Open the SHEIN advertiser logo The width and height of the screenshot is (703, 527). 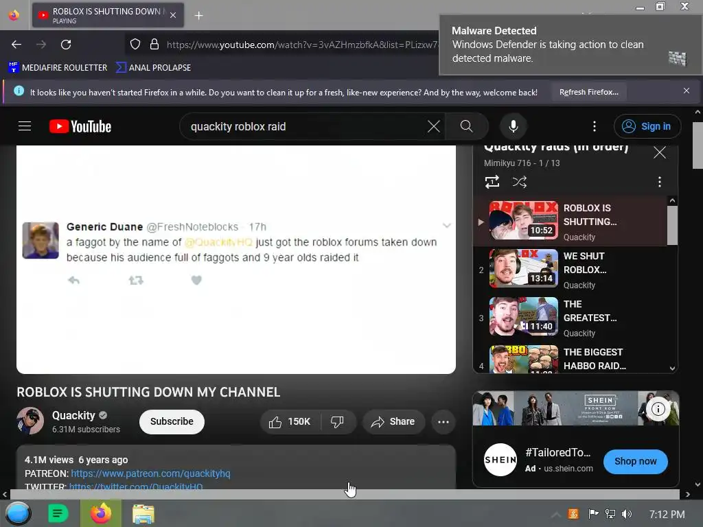(500, 460)
